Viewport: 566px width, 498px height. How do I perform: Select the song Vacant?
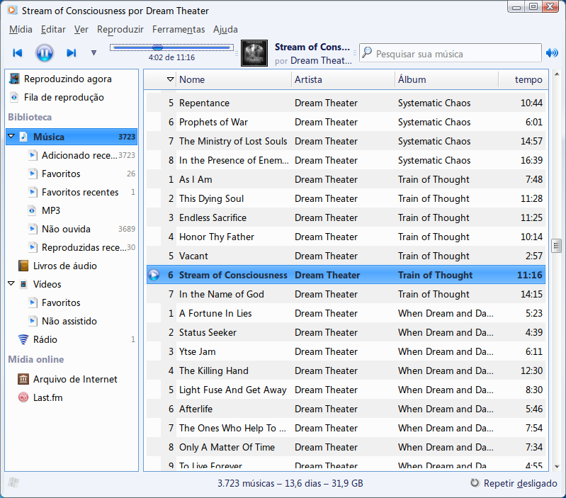click(x=346, y=256)
